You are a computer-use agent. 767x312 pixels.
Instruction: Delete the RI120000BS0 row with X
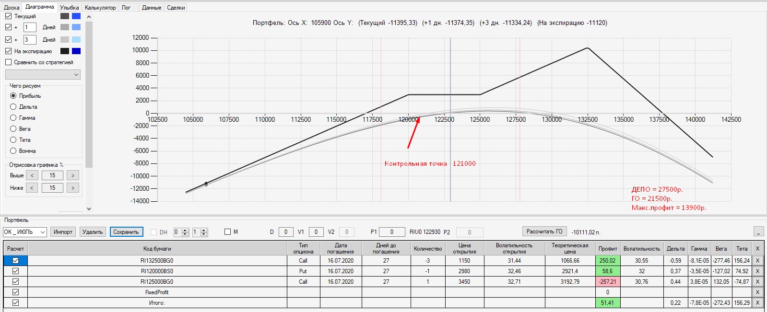pos(757,271)
